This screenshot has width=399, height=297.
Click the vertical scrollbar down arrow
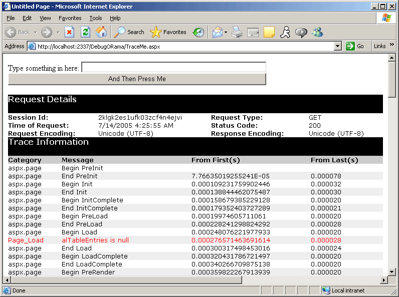pos(392,271)
